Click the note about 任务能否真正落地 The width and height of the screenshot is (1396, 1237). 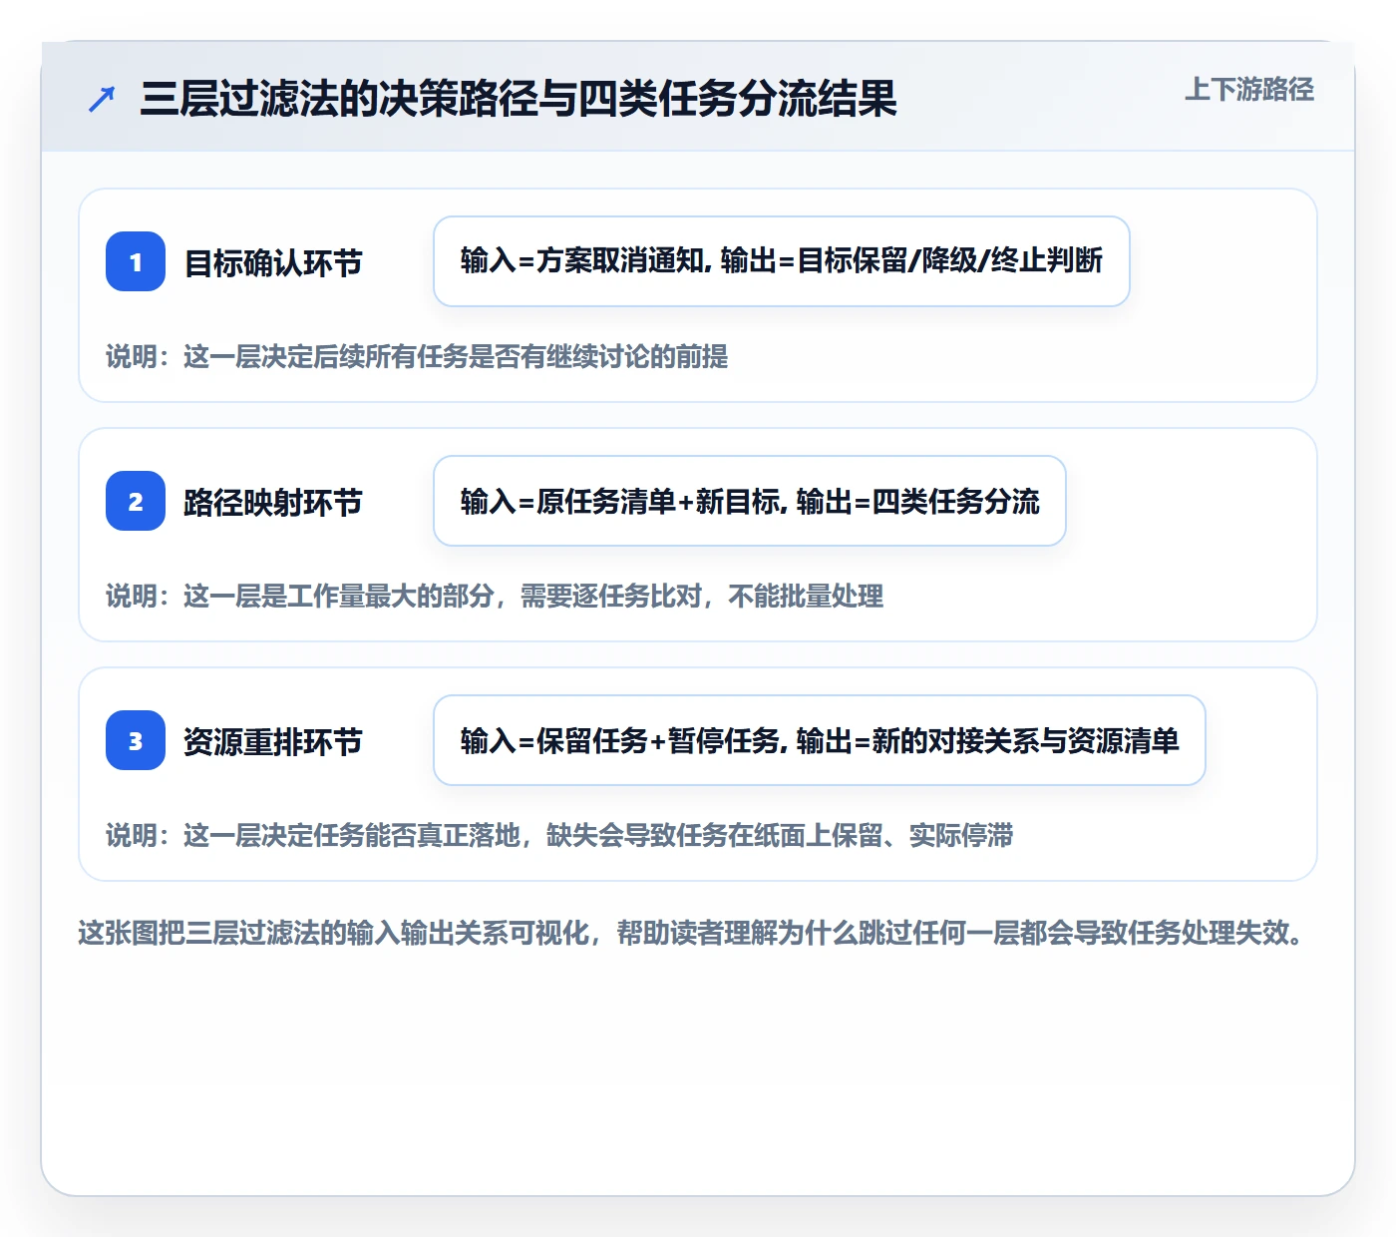click(559, 835)
